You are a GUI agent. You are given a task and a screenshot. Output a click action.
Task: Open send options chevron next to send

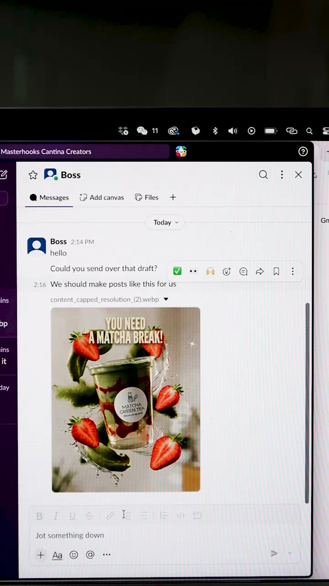(290, 553)
